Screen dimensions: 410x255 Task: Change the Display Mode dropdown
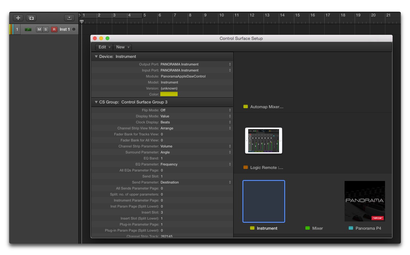[x=195, y=116]
